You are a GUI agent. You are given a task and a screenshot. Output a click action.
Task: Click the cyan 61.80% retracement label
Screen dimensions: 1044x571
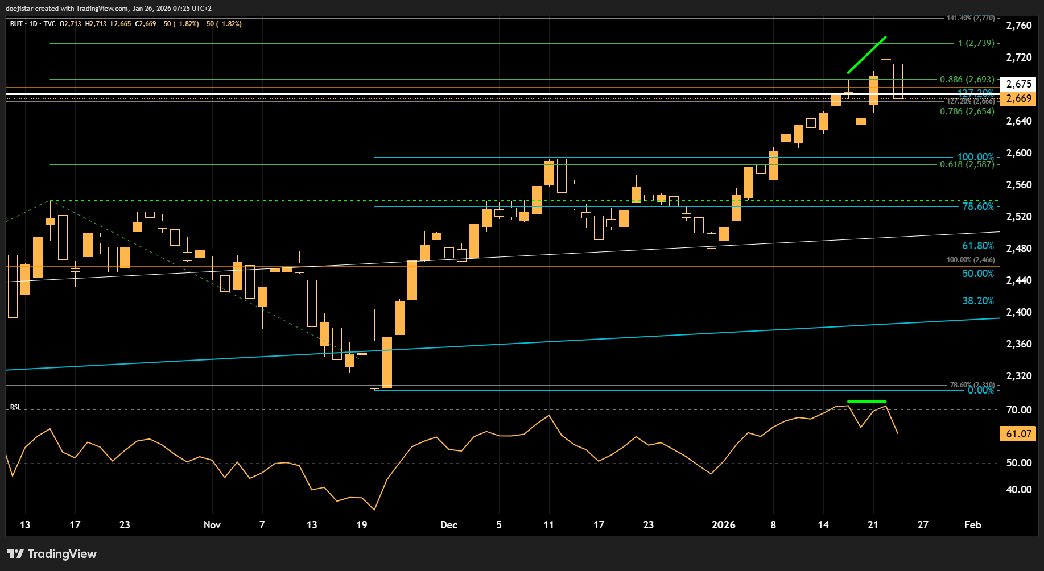[978, 246]
